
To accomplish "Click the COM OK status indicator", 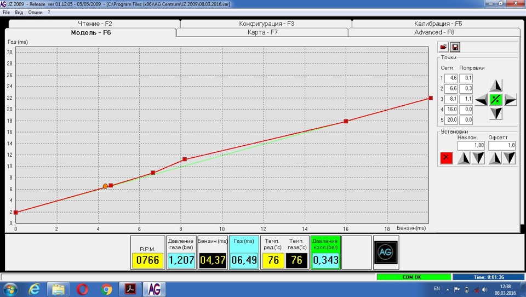I will (x=414, y=277).
